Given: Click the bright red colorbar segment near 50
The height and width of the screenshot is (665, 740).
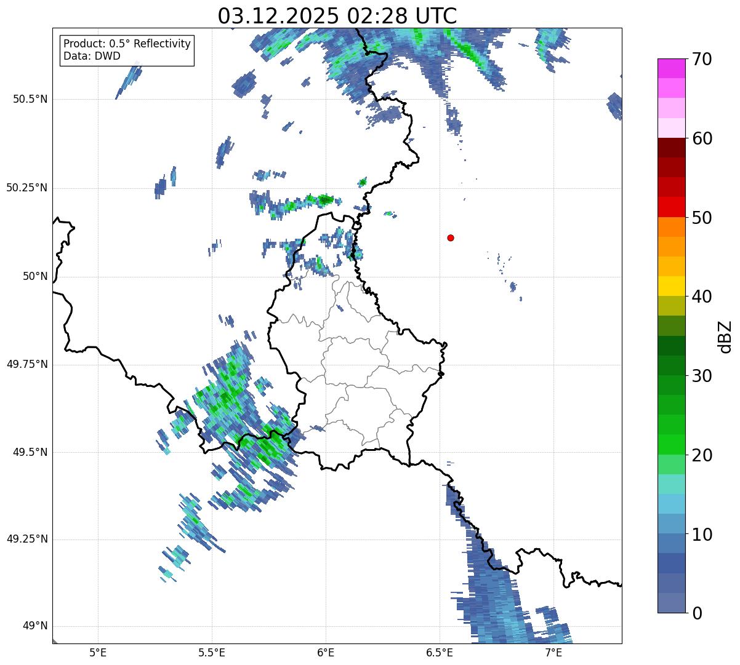Looking at the screenshot, I should (x=671, y=207).
